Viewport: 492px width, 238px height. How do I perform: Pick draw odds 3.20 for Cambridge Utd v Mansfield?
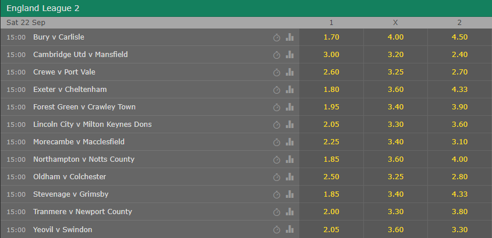tap(395, 55)
